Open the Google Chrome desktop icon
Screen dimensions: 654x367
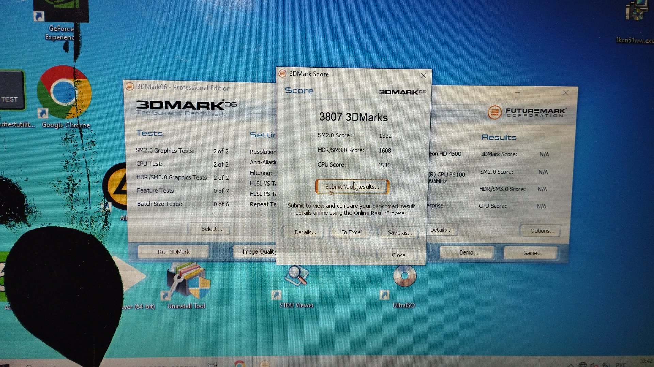64,92
